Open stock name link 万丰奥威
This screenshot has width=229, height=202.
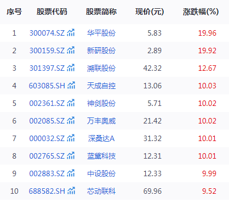(x=101, y=121)
